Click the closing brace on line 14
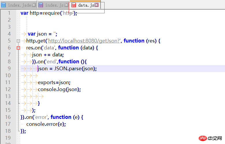The height and width of the screenshot is (144, 225). tap(39, 103)
